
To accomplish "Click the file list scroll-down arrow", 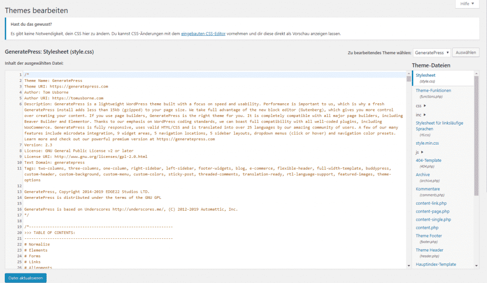I will 477,265.
